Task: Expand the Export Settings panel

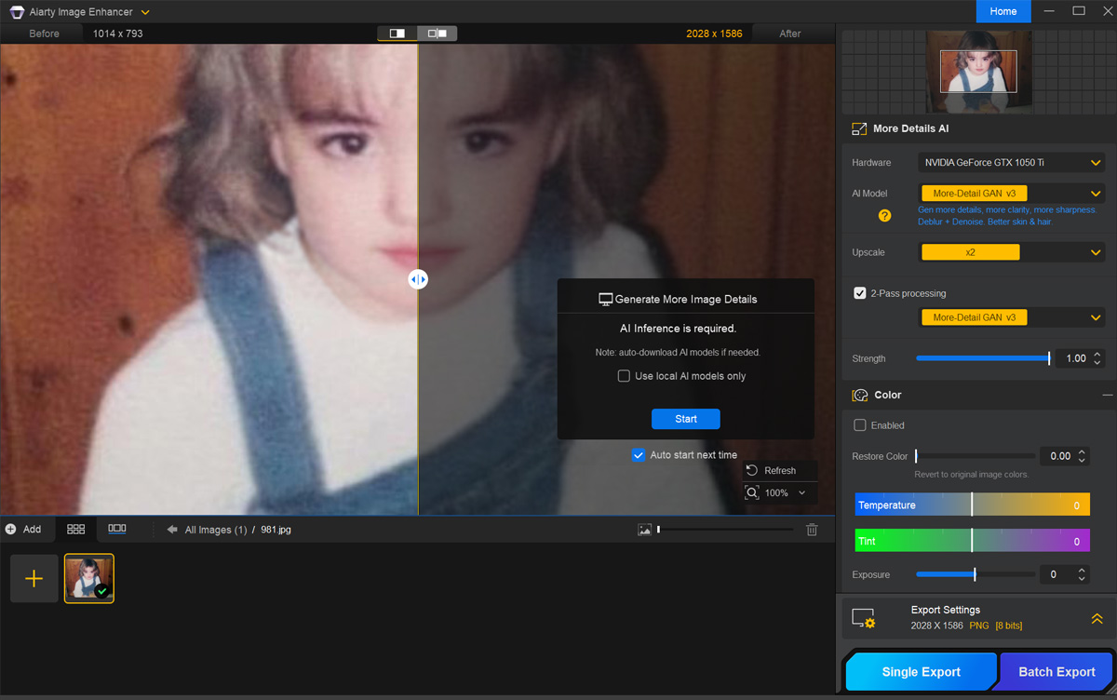Action: pos(1097,619)
